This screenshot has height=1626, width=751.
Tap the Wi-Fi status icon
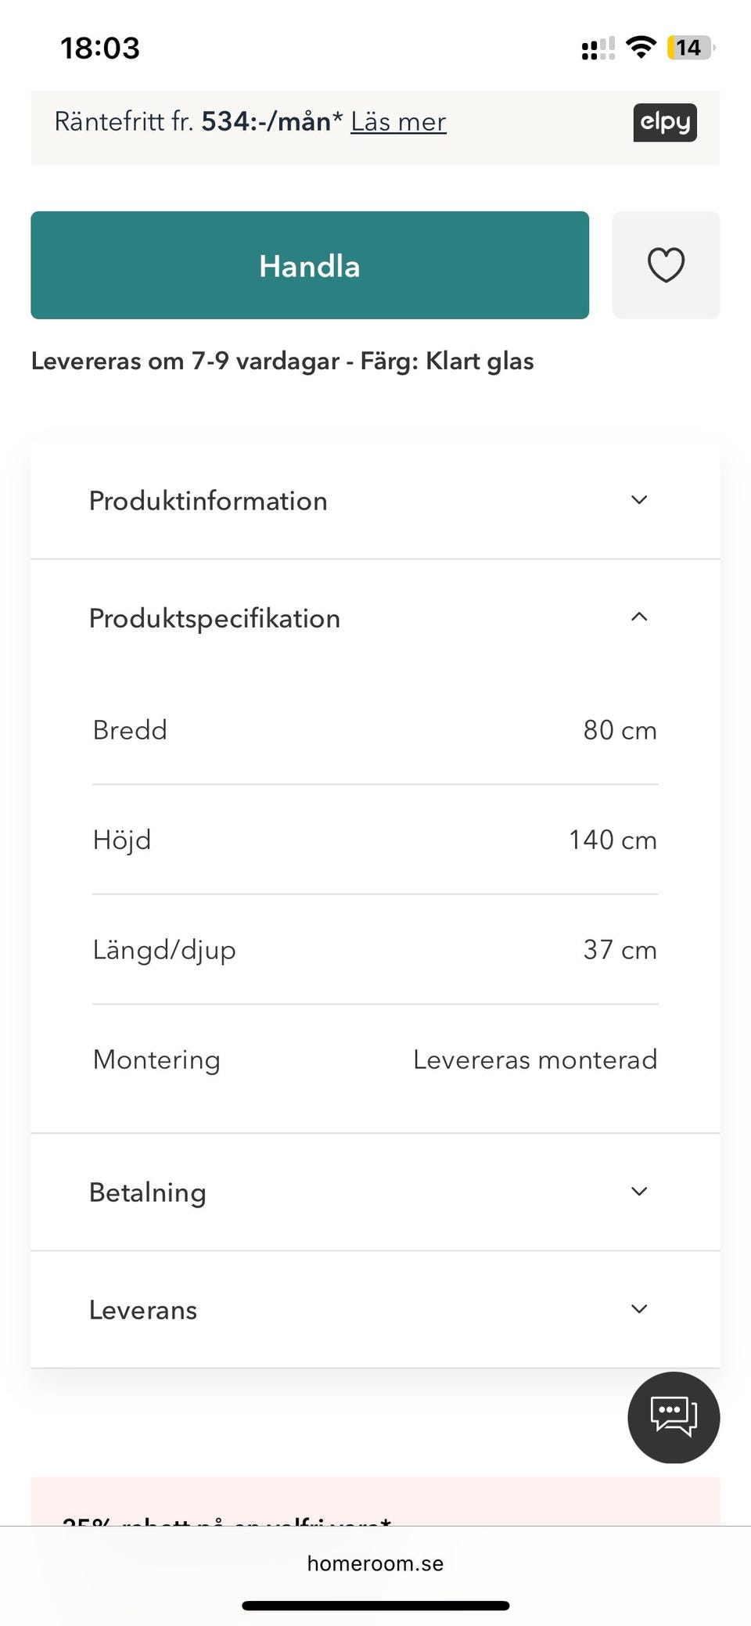coord(641,48)
